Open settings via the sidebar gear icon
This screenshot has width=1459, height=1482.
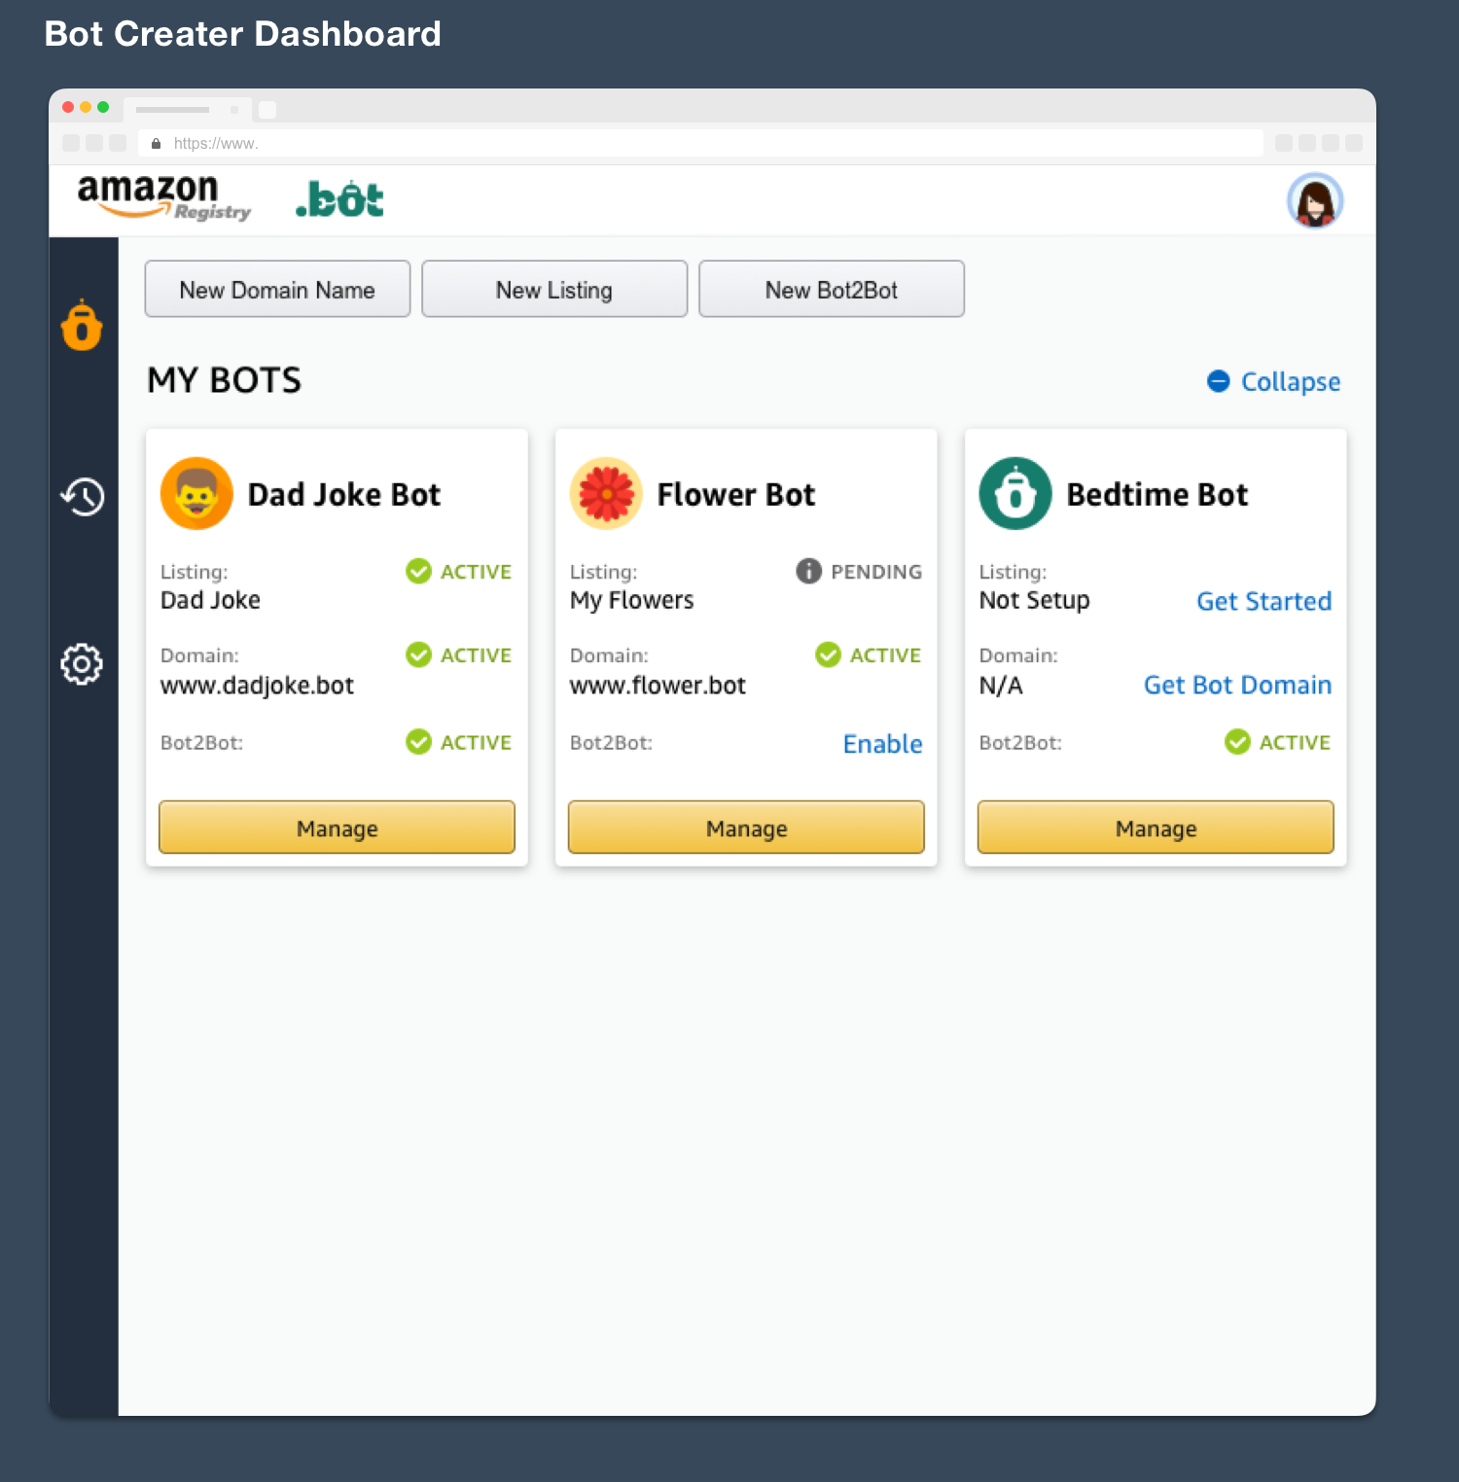[x=82, y=664]
